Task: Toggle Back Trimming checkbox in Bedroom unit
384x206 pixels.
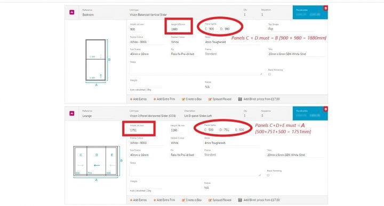Action: [x=269, y=74]
